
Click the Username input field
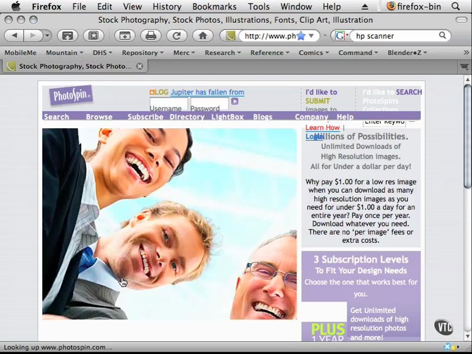coord(169,103)
